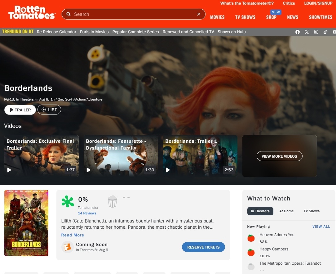Open Re-Release Calendar trending link

[56, 32]
